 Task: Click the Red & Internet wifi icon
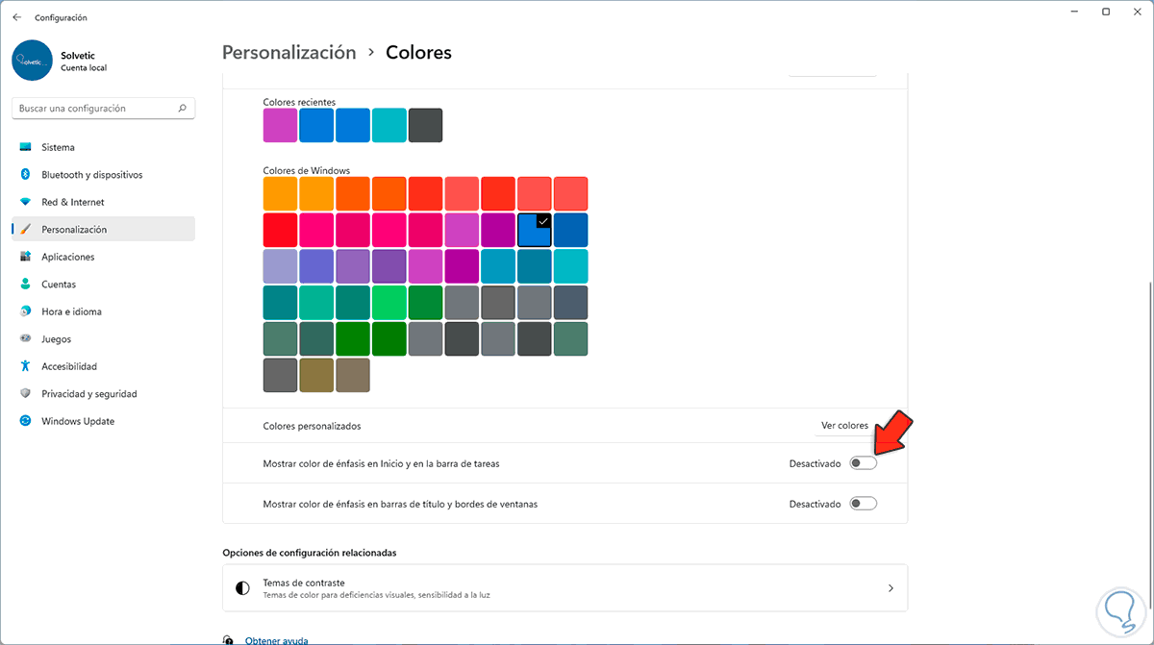(x=25, y=202)
